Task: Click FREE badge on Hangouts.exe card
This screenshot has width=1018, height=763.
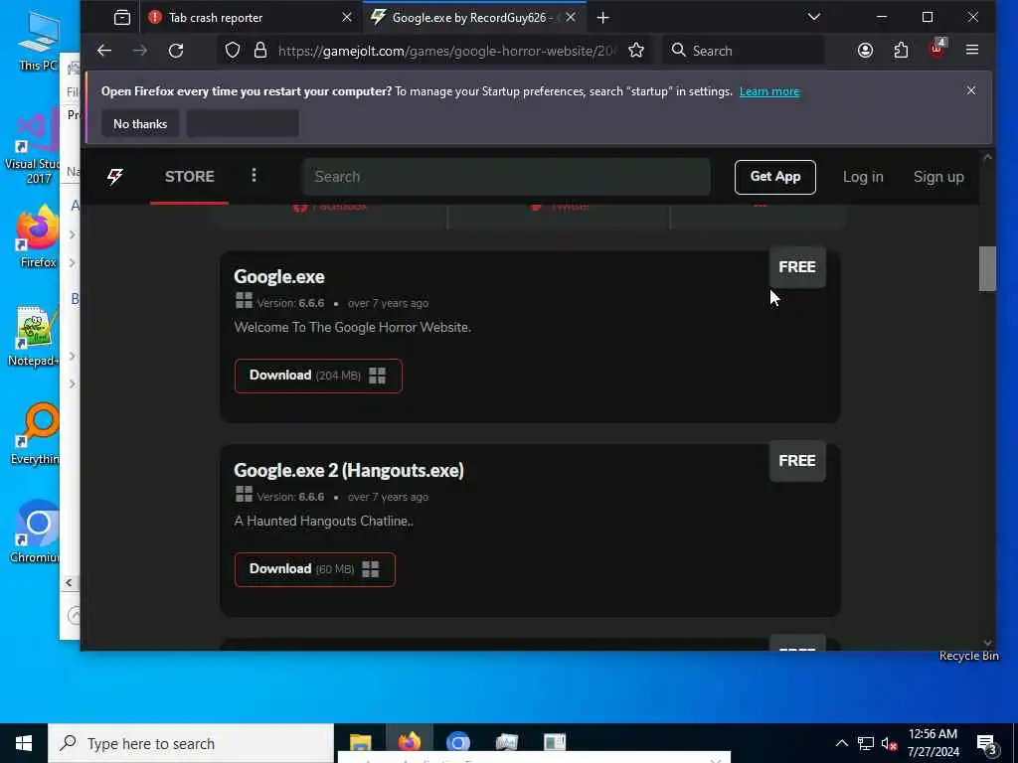Action: [797, 461]
